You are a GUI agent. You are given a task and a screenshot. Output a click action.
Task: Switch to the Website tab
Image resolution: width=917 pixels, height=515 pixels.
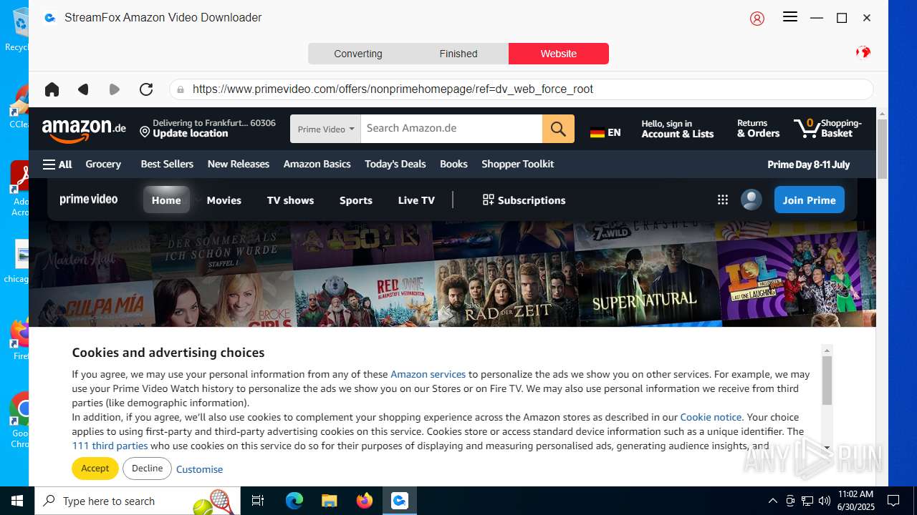(x=559, y=54)
